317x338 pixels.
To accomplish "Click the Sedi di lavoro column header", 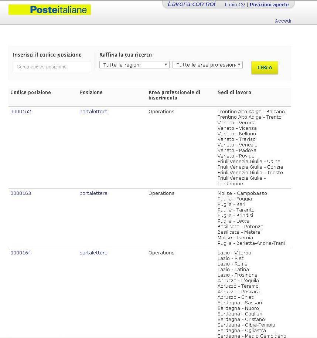I will point(234,92).
